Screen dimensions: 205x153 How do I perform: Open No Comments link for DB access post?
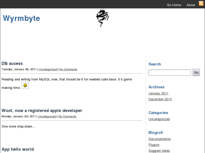click(x=68, y=69)
